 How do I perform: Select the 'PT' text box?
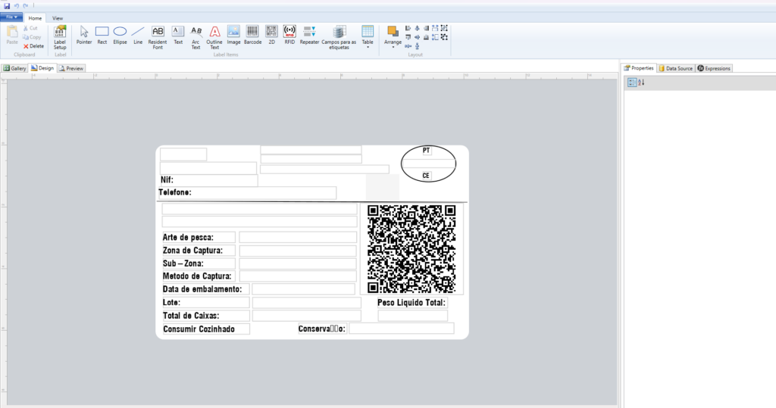[x=426, y=151]
